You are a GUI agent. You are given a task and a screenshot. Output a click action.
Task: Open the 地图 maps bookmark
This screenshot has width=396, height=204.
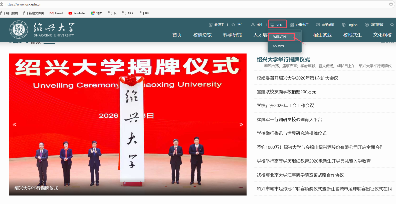tap(97, 13)
